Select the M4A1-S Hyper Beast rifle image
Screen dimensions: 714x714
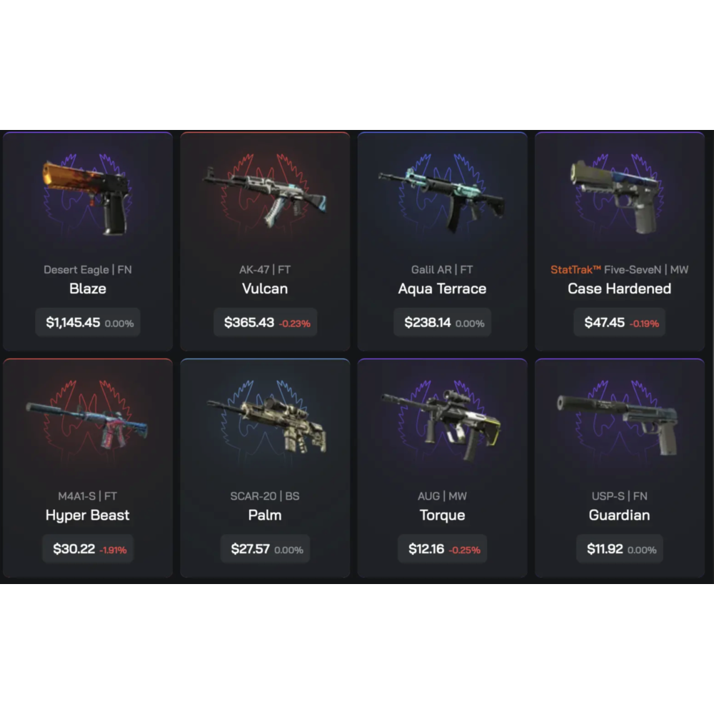pyautogui.click(x=87, y=423)
